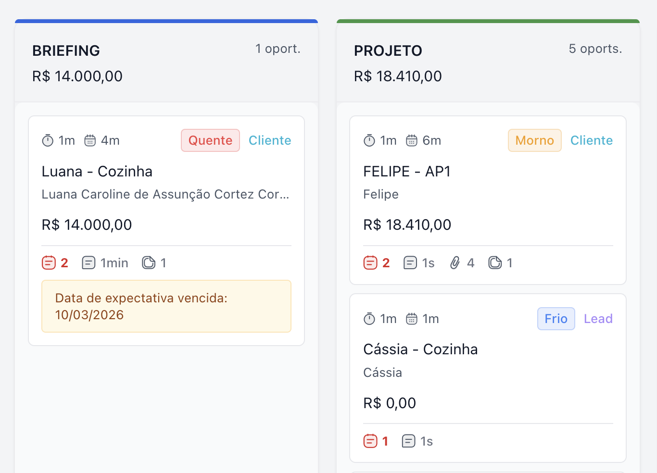Viewport: 657px width, 473px height.
Task: Click the Morno temperature badge
Action: pos(534,140)
